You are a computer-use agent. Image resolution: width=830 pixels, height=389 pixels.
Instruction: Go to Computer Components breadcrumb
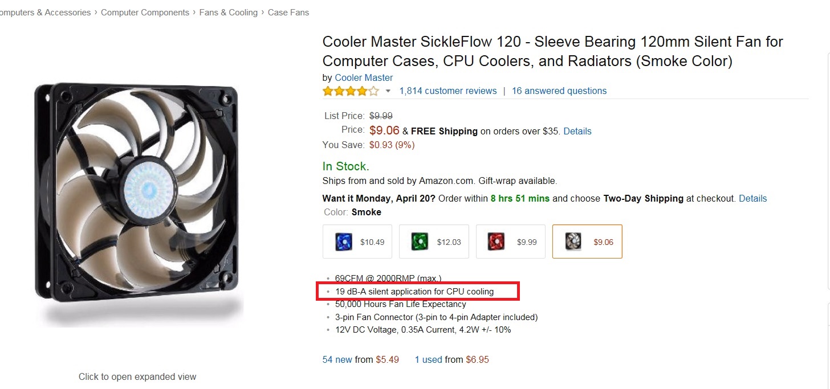click(145, 13)
